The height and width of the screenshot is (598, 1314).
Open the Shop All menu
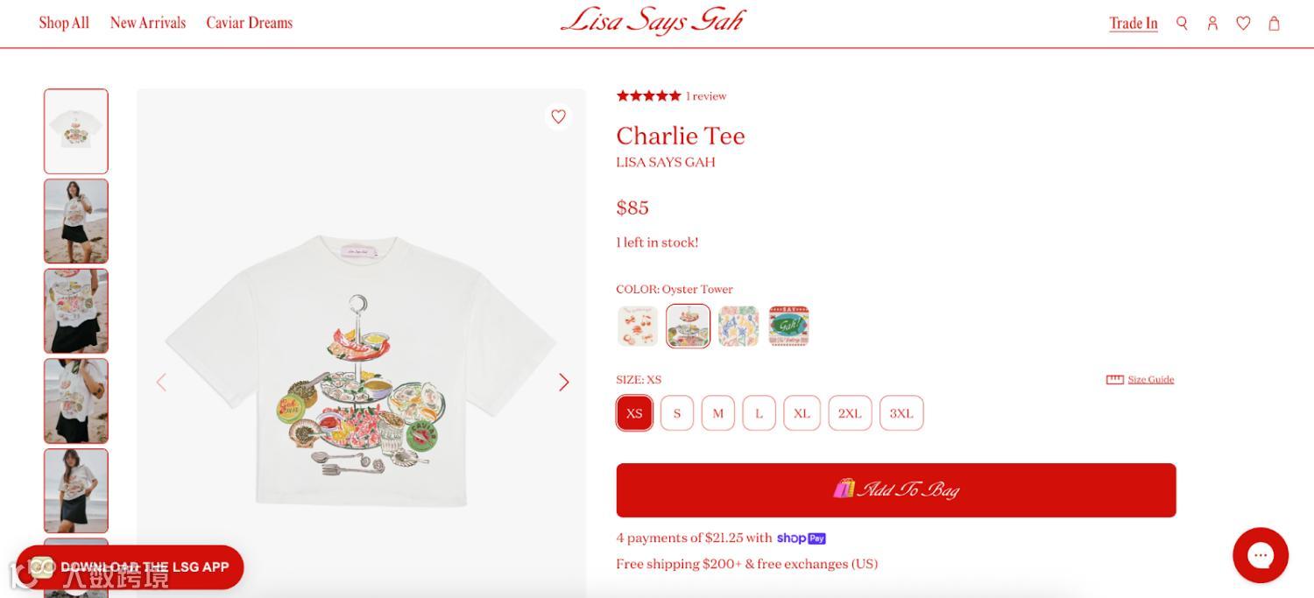64,23
